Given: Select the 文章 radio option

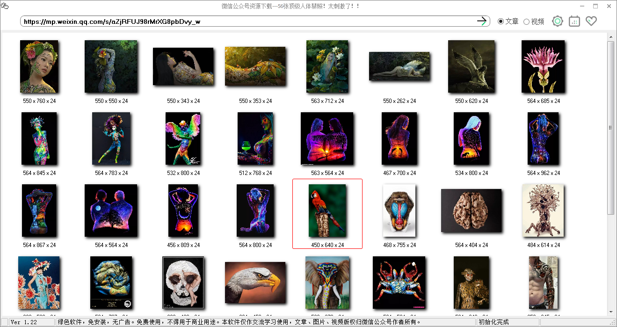Looking at the screenshot, I should [x=501, y=22].
